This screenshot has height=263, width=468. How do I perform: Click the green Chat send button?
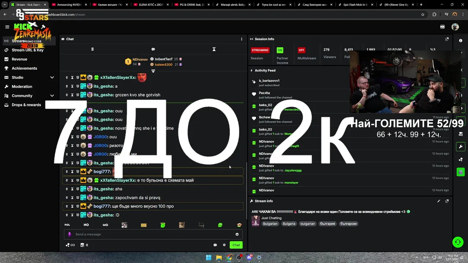(236, 245)
